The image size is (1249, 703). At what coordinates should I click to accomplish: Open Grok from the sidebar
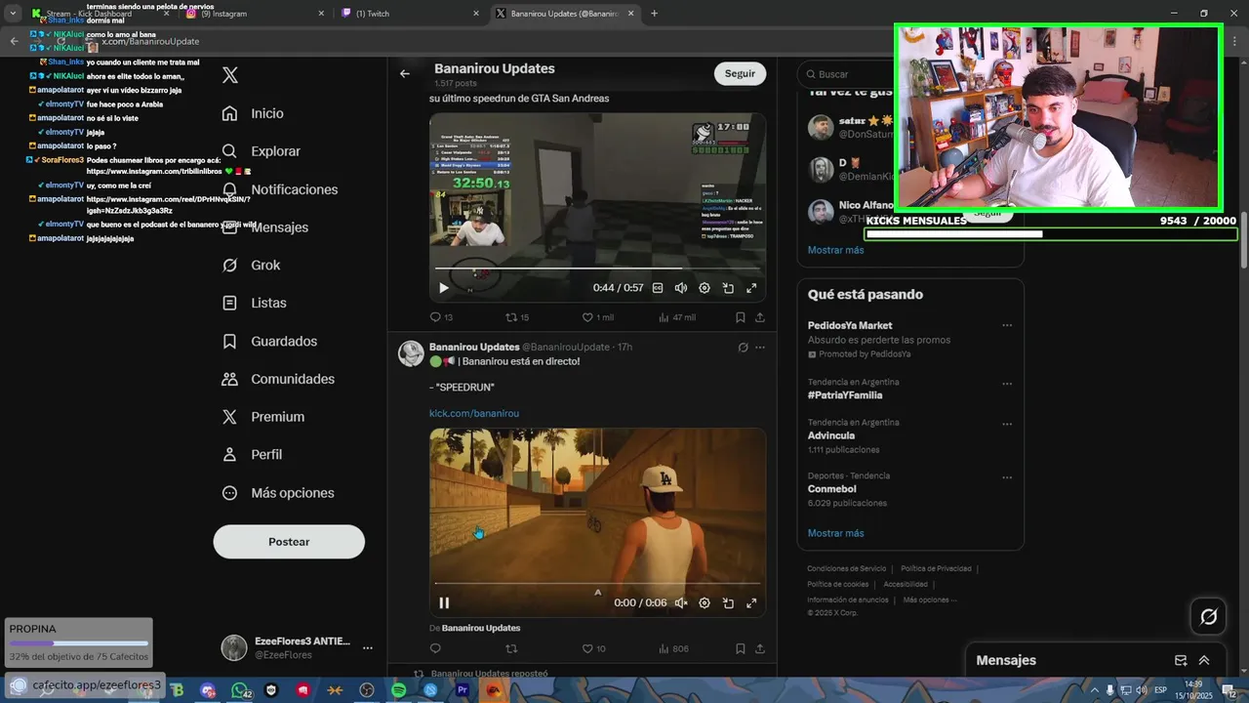point(251,265)
